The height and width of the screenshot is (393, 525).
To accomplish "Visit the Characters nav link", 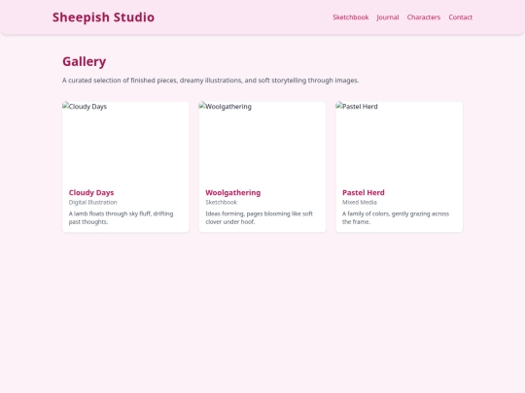I will (424, 17).
